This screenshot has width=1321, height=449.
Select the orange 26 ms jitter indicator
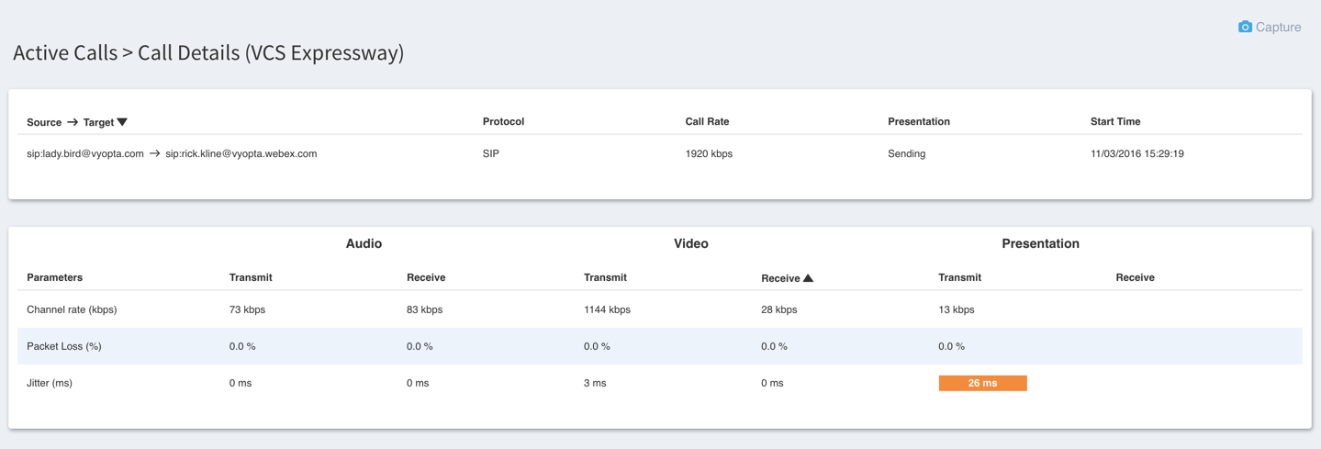coord(982,383)
